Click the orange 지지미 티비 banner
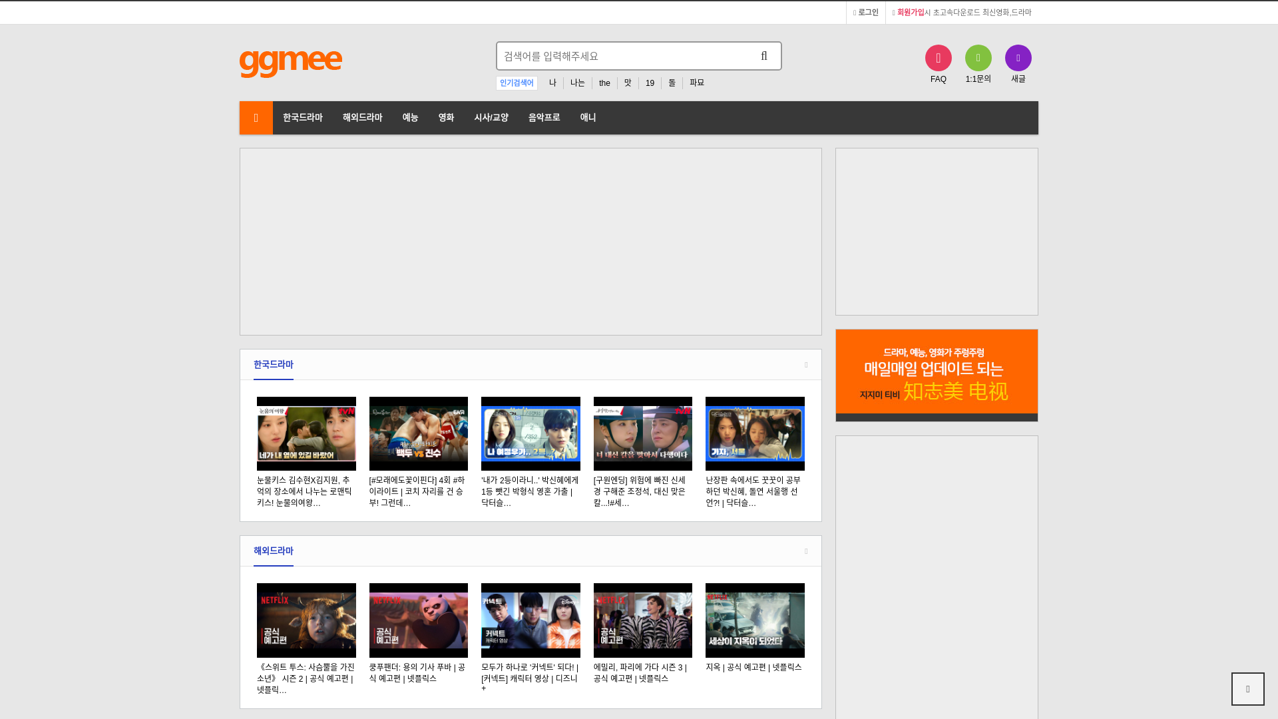Image resolution: width=1278 pixels, height=719 pixels. [937, 375]
